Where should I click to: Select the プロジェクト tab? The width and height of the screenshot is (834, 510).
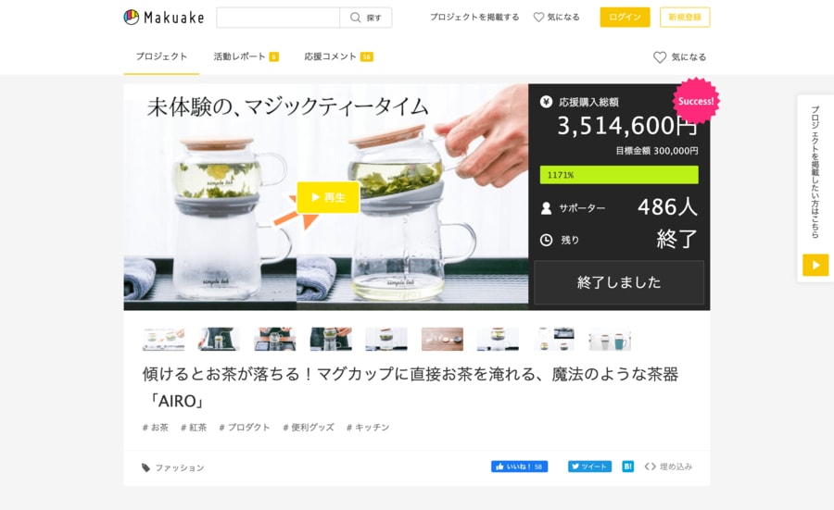[161, 56]
